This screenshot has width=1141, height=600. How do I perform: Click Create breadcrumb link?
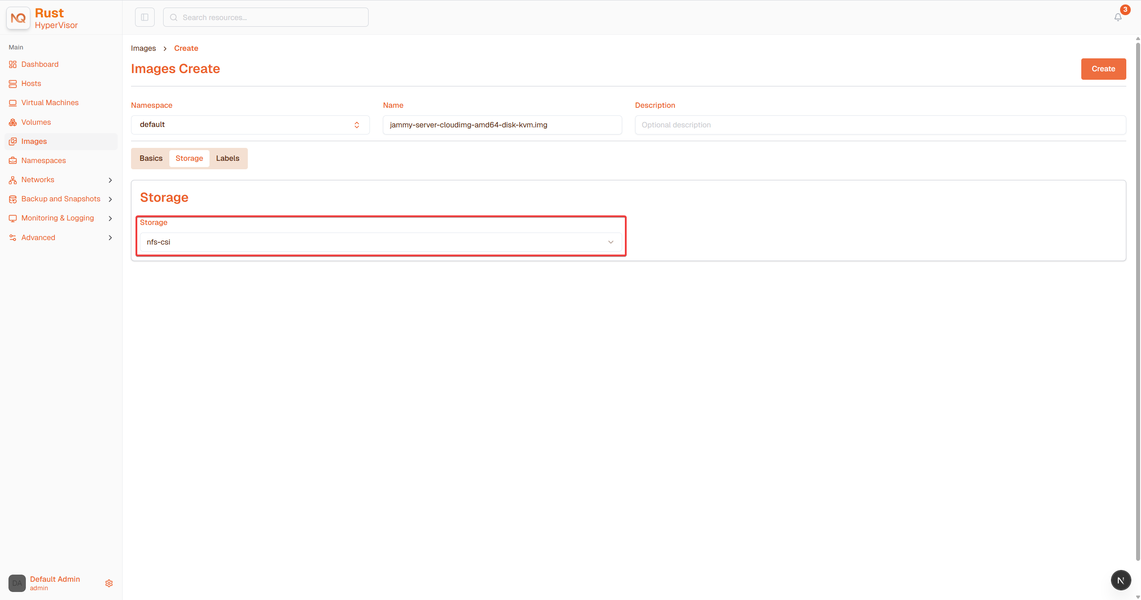click(186, 48)
